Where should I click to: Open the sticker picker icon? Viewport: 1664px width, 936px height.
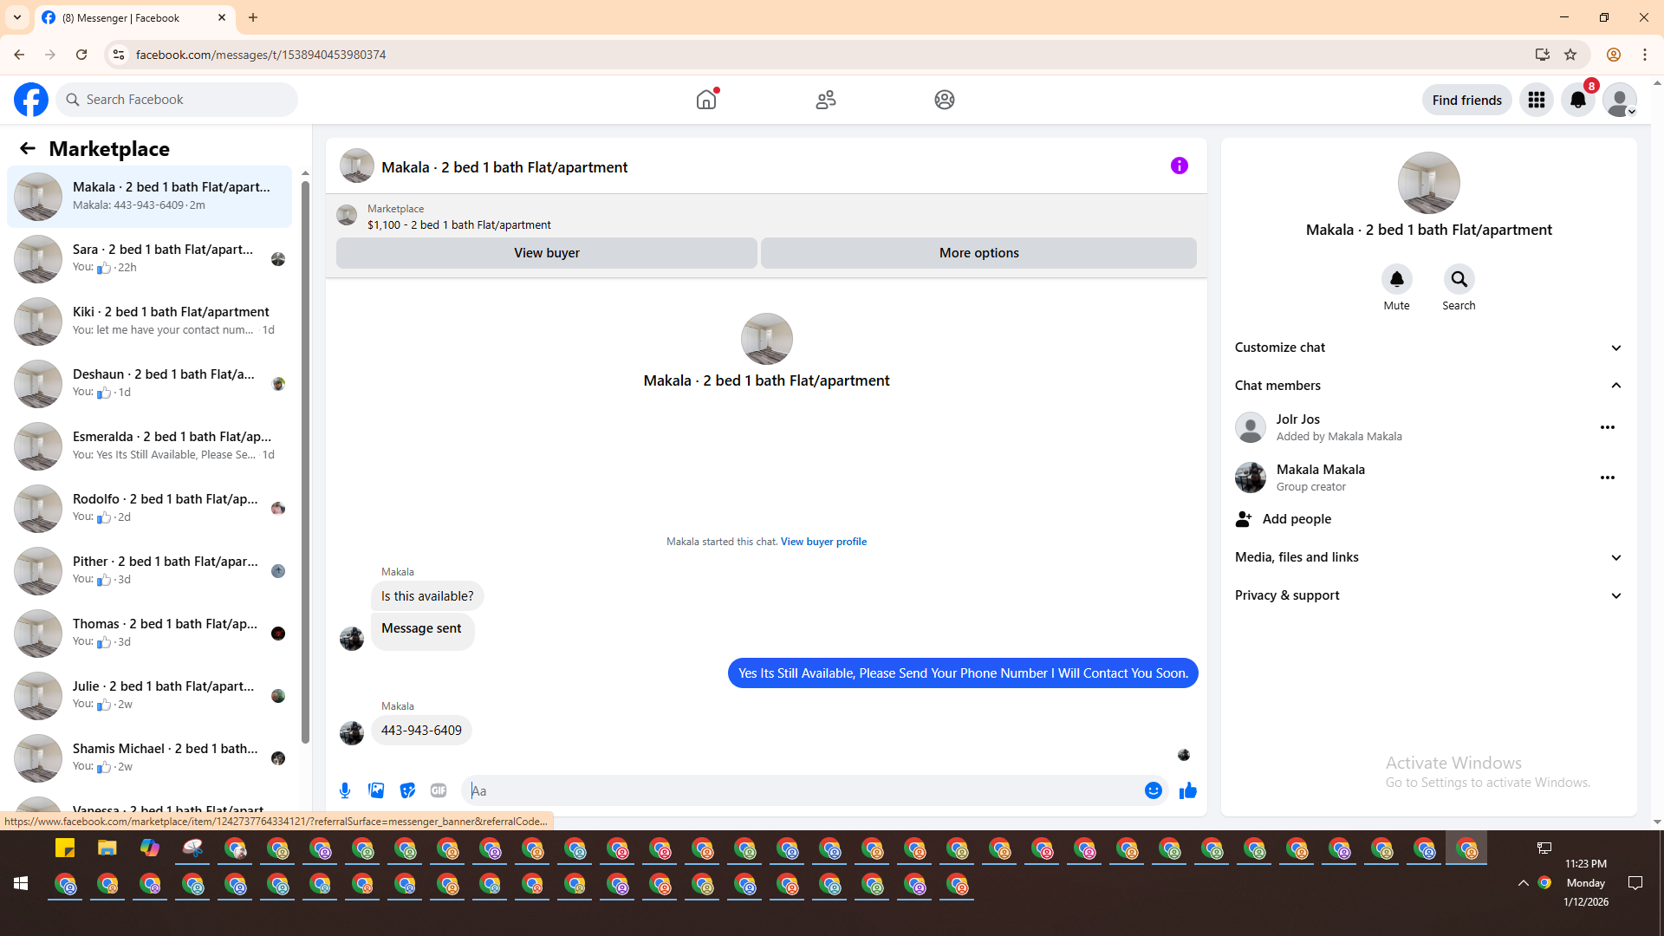(x=407, y=790)
